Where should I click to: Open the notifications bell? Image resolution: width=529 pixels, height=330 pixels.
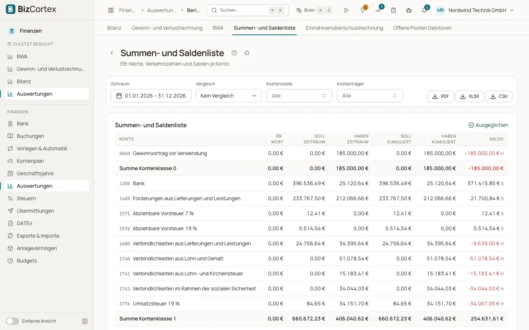(x=424, y=10)
